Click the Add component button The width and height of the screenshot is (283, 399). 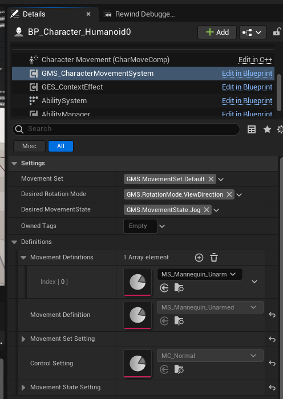[x=217, y=32]
